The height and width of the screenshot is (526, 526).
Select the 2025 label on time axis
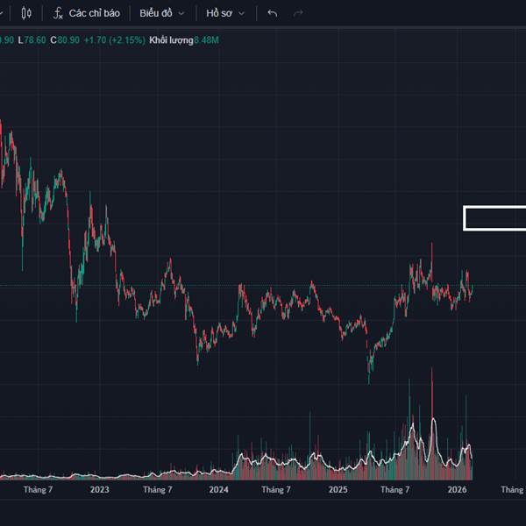338,490
